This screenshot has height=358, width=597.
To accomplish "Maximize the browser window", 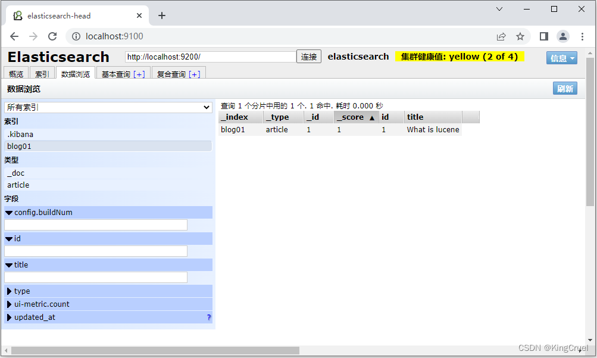I will click(x=554, y=9).
